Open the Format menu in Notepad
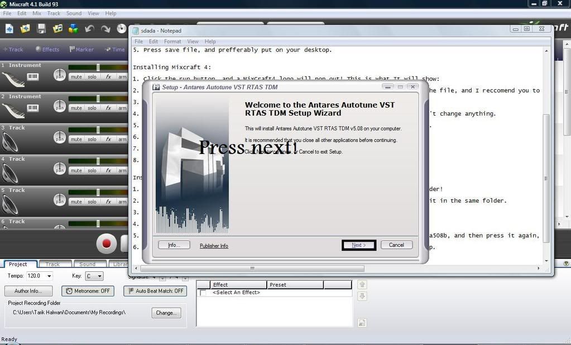 (x=172, y=41)
